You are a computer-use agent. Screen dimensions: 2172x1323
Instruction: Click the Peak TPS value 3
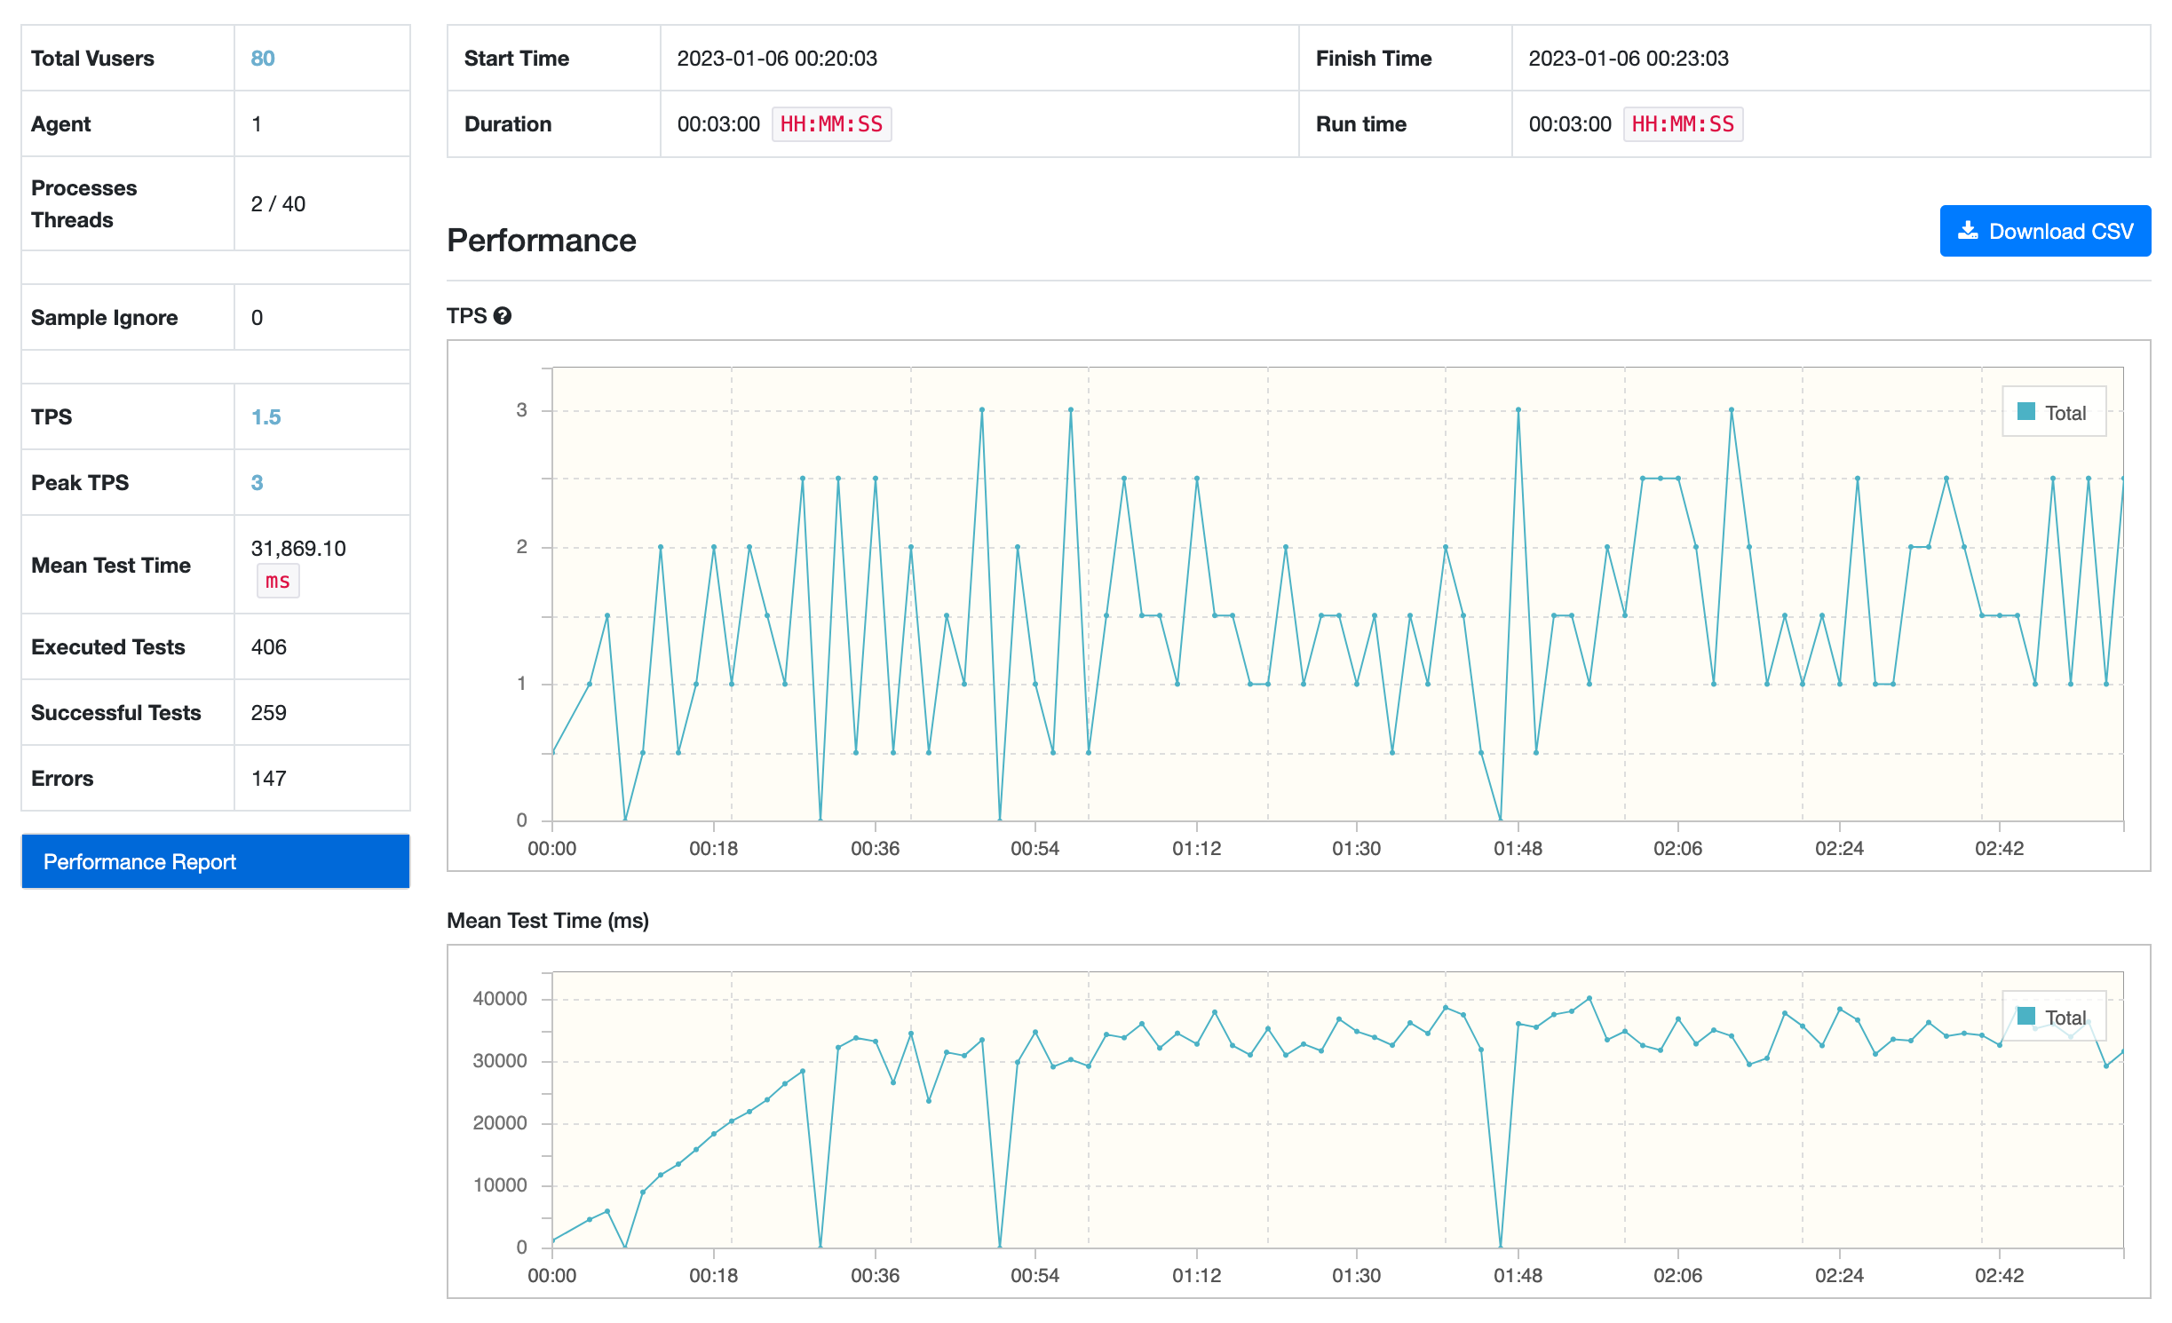click(257, 483)
